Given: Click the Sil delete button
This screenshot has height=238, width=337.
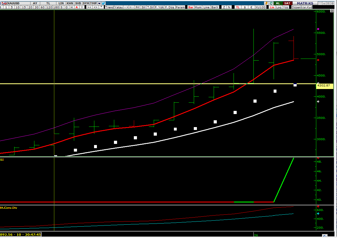Looking at the screenshot, I should (143, 7).
